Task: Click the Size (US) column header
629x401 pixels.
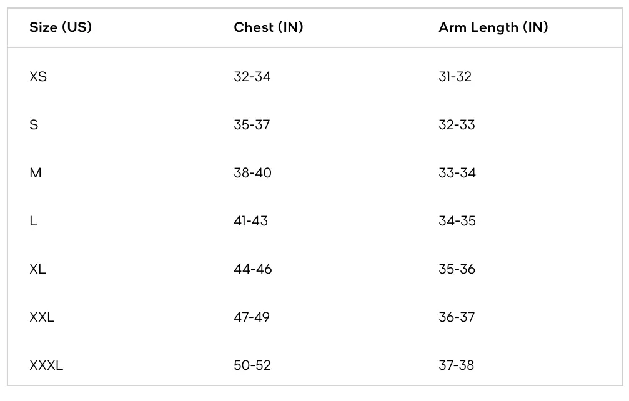Action: pos(61,27)
